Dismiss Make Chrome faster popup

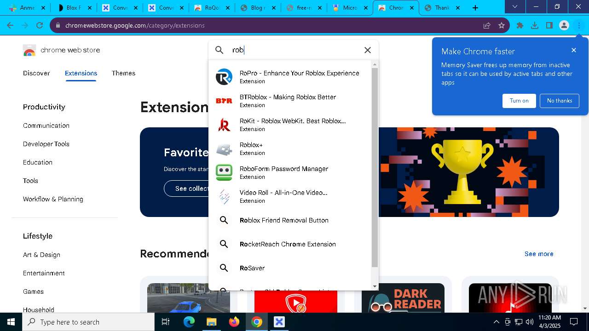[x=573, y=50]
